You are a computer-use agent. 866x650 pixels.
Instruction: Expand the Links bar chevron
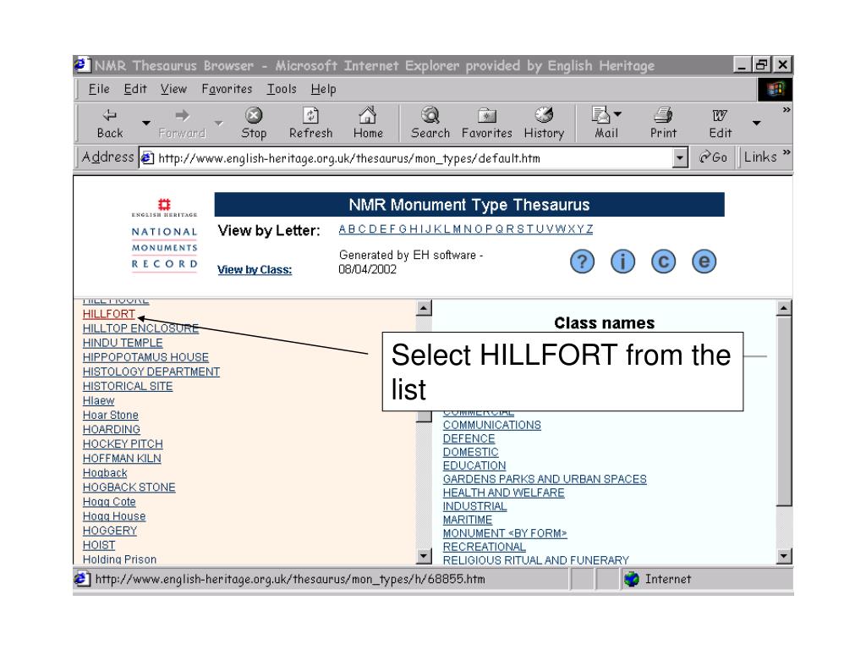click(x=787, y=152)
